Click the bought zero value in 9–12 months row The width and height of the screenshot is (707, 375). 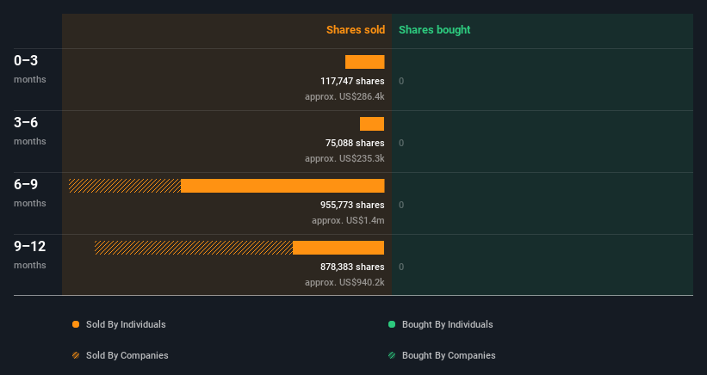401,267
